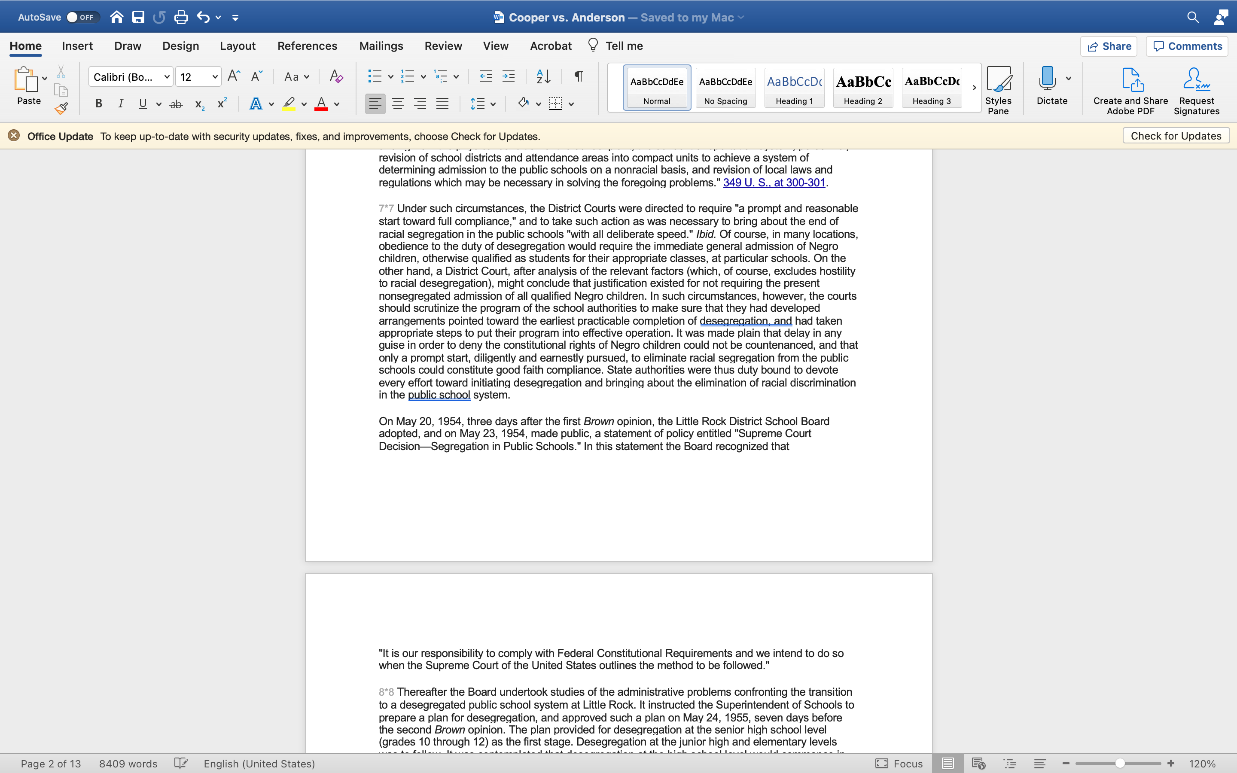
Task: Click the Check for Updates button
Action: 1175,135
